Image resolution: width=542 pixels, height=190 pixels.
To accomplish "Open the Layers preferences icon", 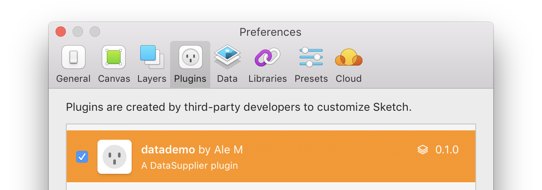I will tap(152, 57).
